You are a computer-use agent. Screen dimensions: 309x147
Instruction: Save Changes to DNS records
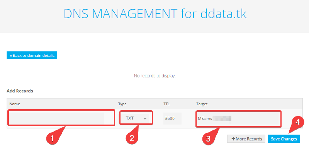[x=284, y=139]
